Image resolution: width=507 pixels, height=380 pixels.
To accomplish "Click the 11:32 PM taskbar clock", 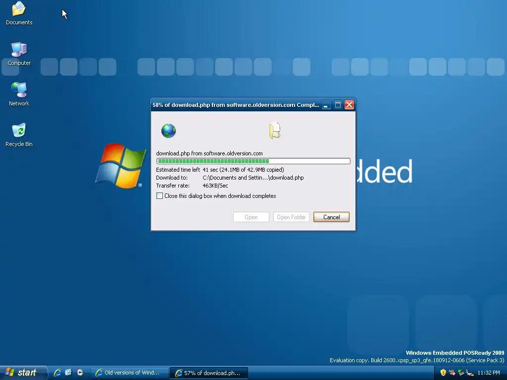I will [x=489, y=373].
